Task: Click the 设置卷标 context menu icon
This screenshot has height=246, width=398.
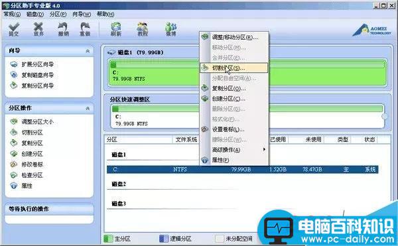Action: (x=205, y=129)
